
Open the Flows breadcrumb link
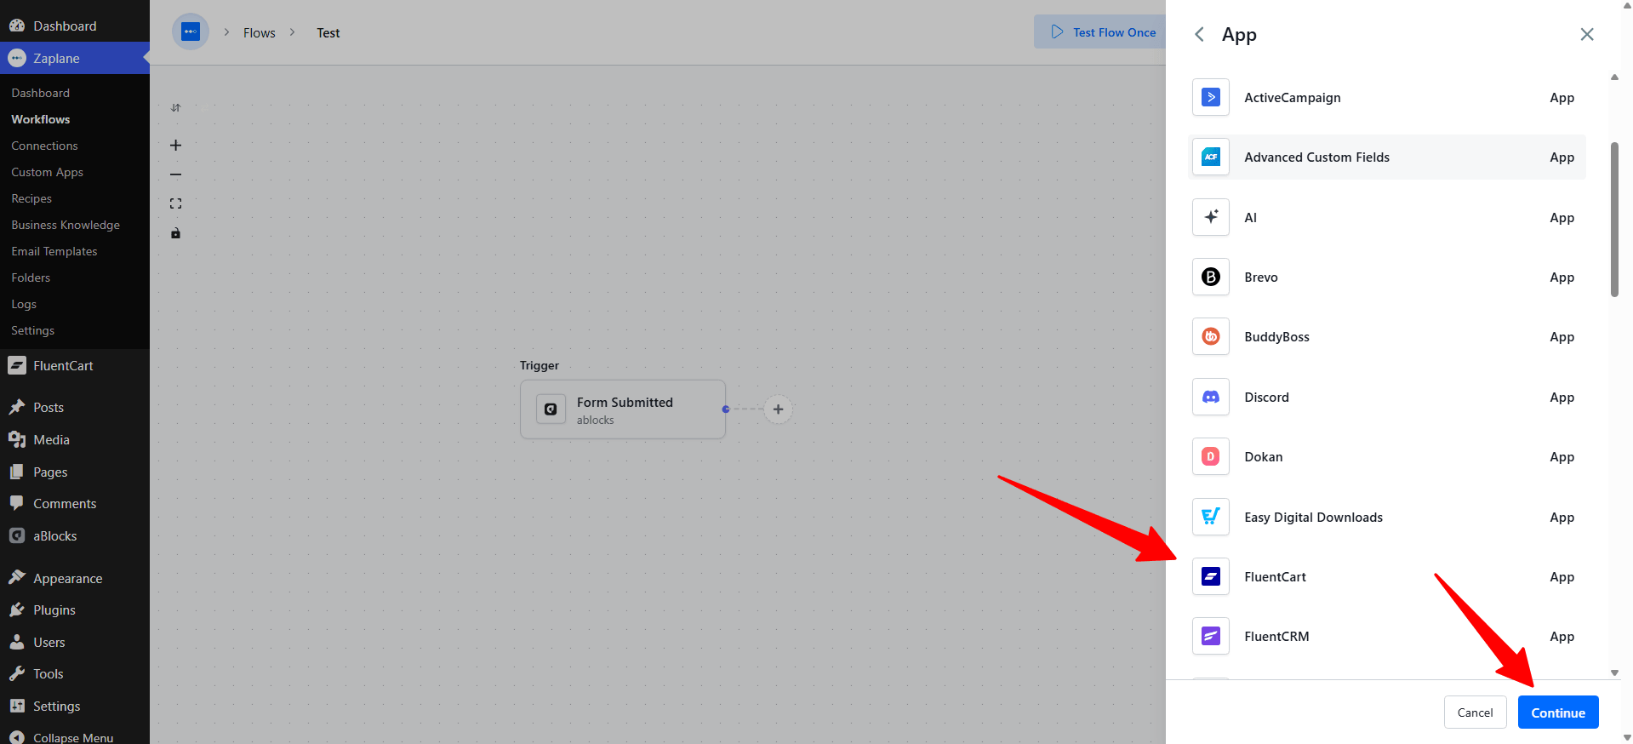click(259, 32)
